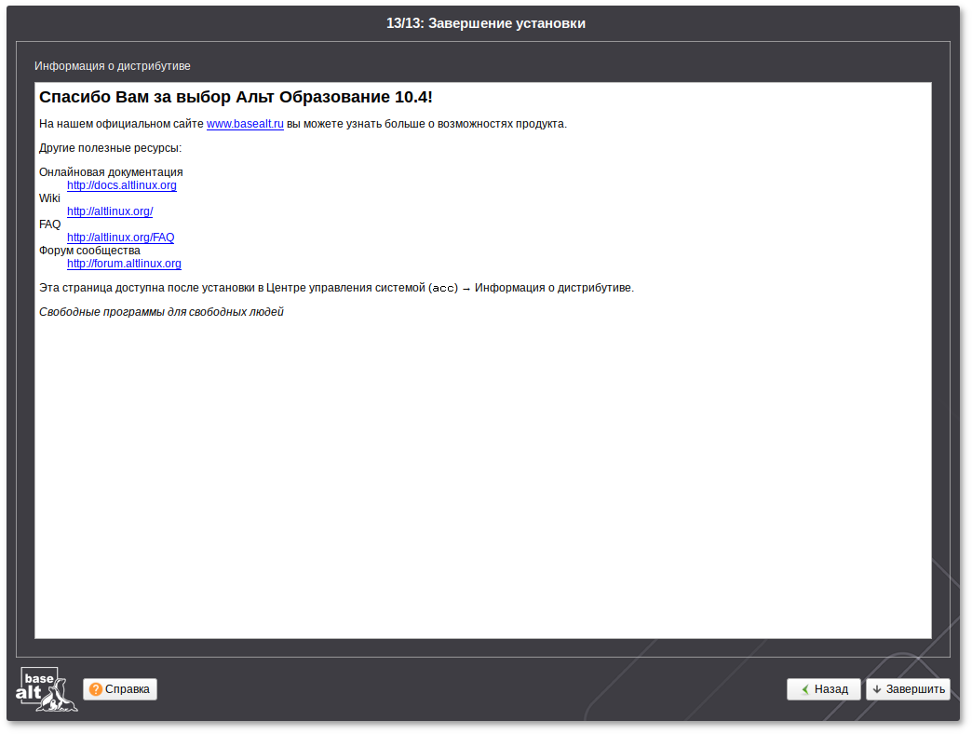The image size is (972, 734).
Task: Click the 'Другие полезные ресурсы' line
Action: point(110,148)
